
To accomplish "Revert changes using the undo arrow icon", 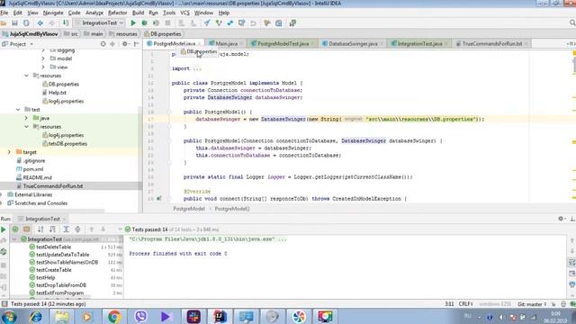I will [x=253, y=23].
